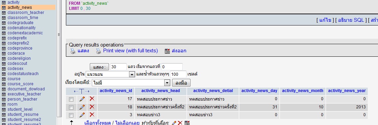Open the student_level table in sidebar
This screenshot has width=378, height=125.
20,109
